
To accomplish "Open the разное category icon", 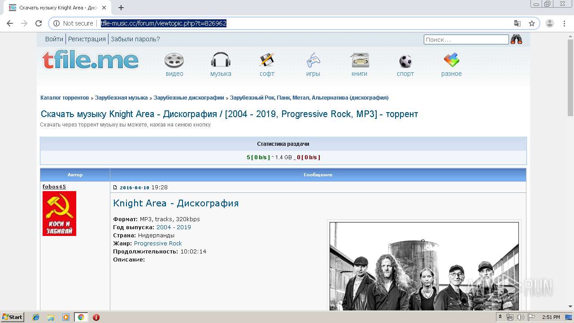I will (x=451, y=60).
